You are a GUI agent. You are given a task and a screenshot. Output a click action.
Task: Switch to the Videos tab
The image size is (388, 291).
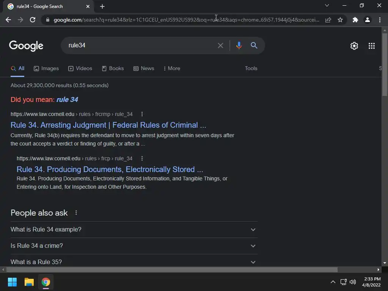(x=80, y=69)
